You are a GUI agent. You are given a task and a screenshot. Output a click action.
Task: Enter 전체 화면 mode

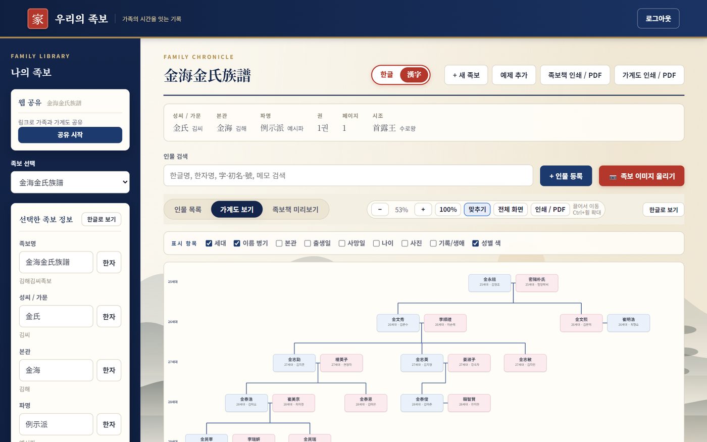coord(511,210)
